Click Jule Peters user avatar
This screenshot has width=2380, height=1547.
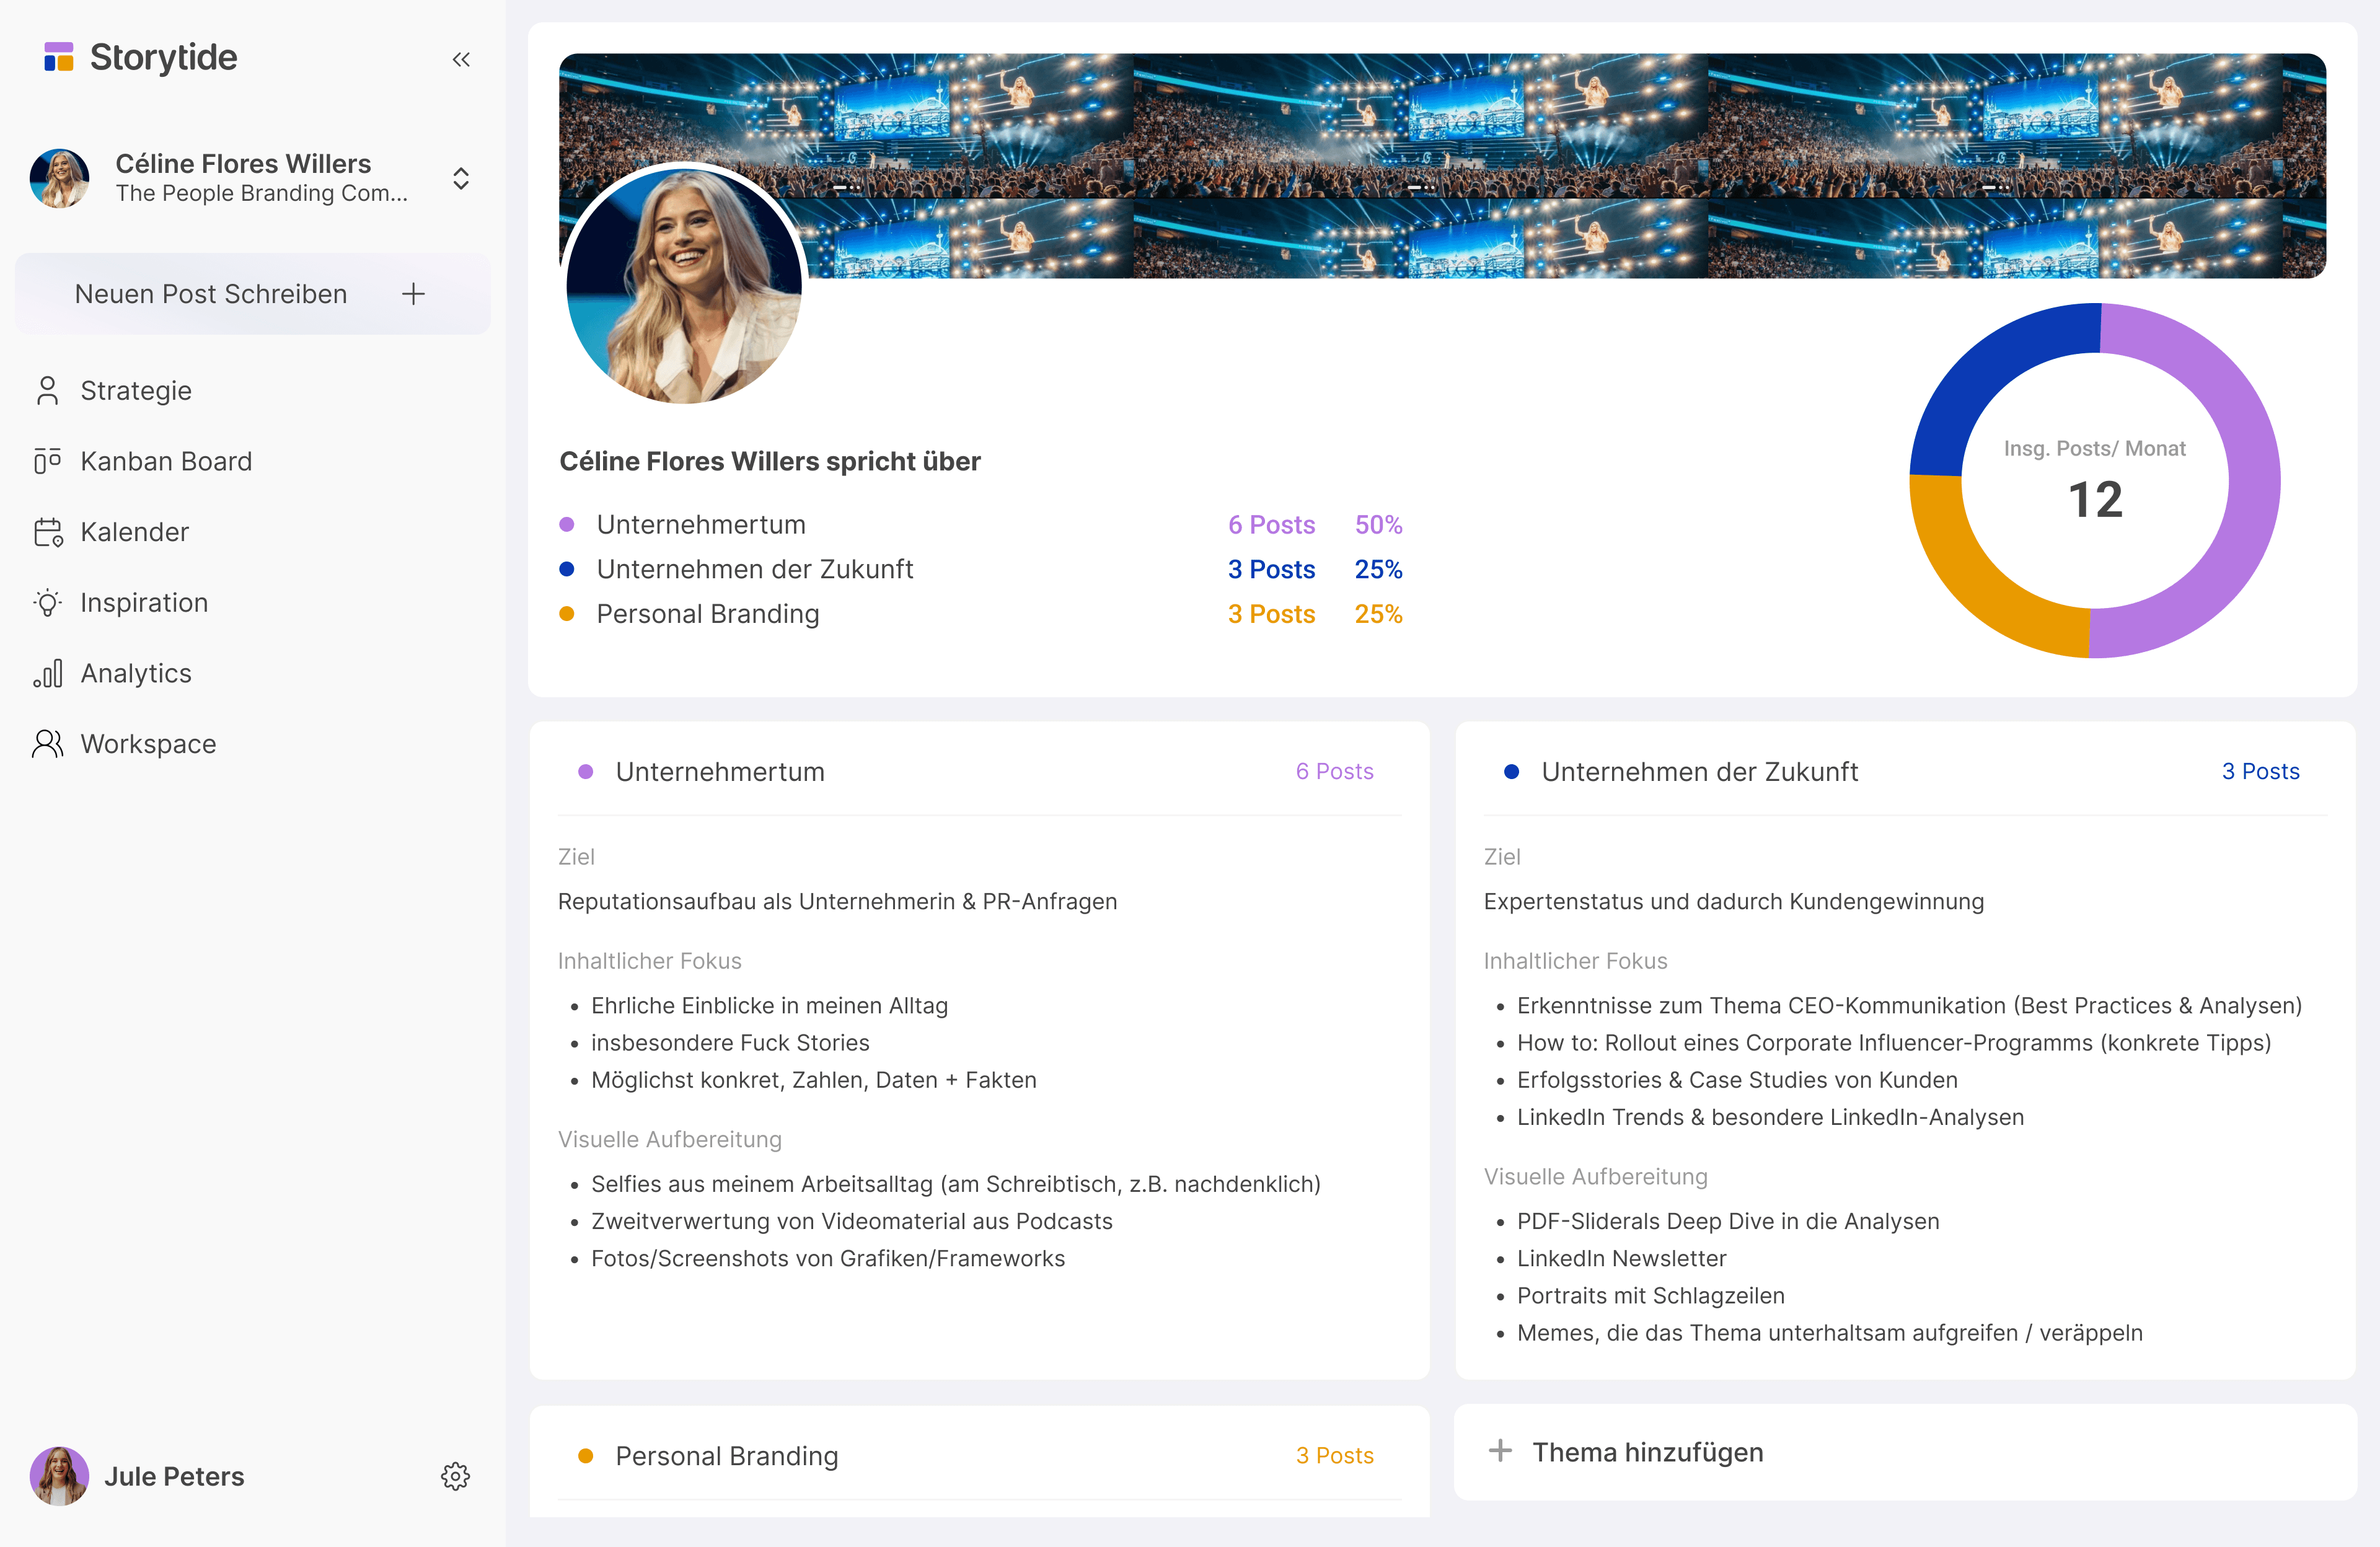(59, 1476)
